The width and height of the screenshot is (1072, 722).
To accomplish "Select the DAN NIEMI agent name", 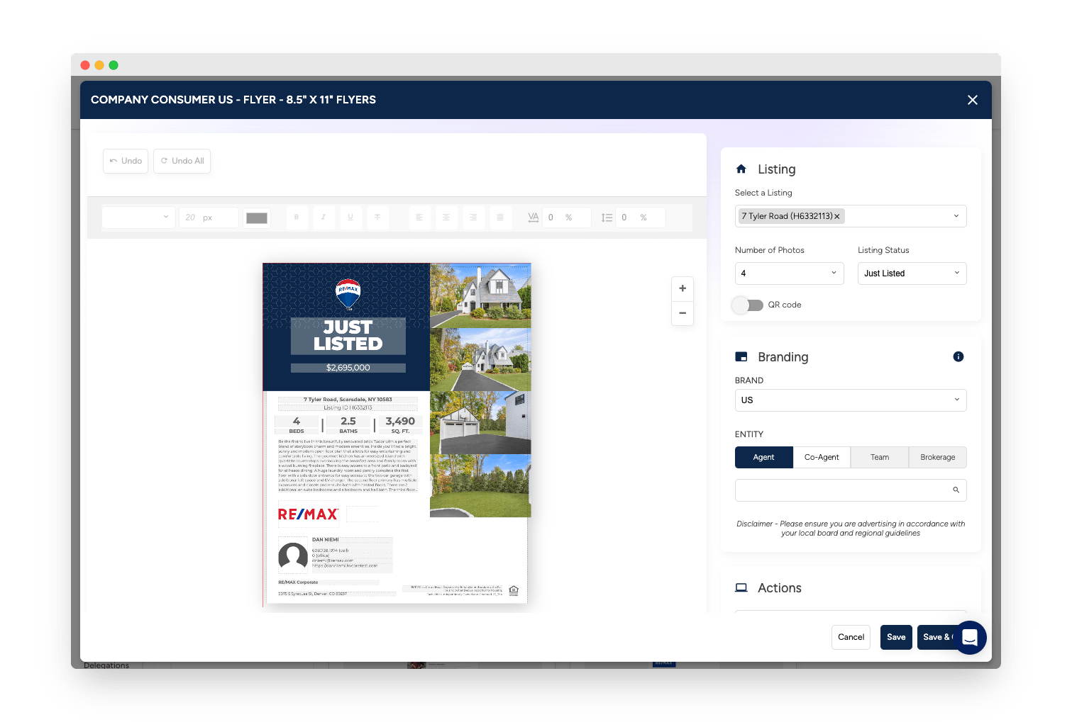I will [x=326, y=540].
